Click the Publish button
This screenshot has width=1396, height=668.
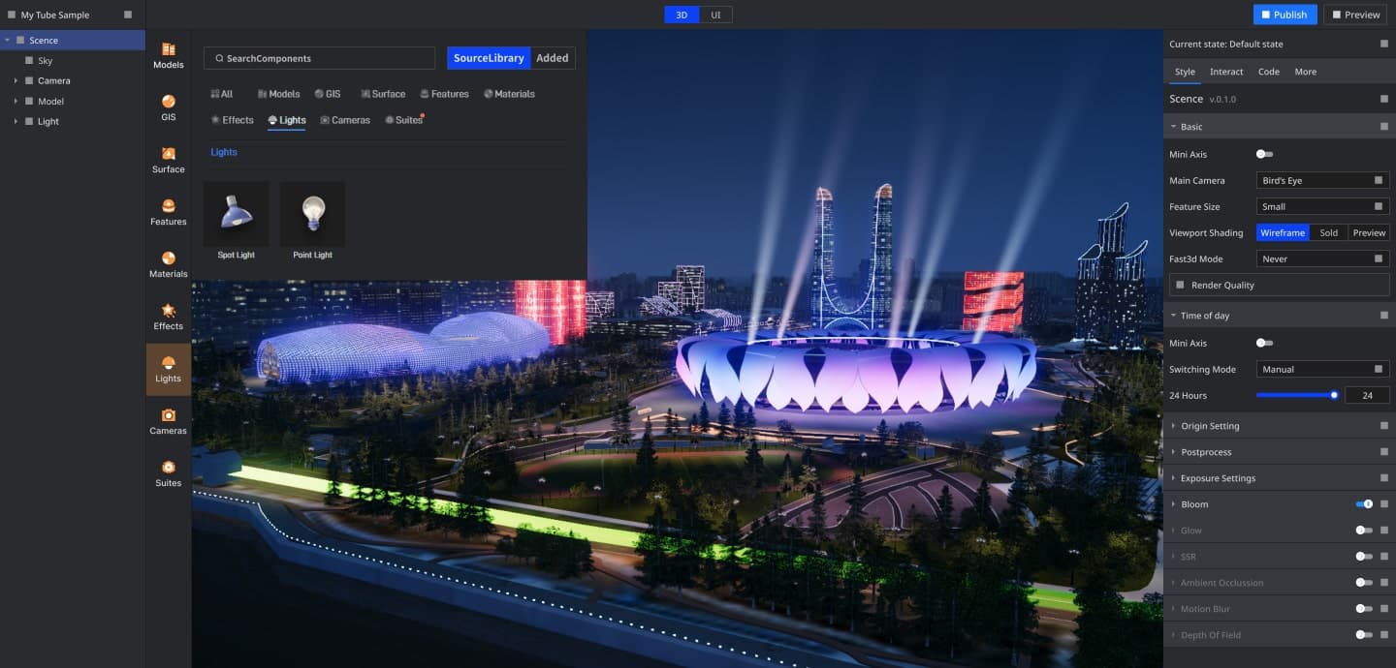(x=1285, y=15)
